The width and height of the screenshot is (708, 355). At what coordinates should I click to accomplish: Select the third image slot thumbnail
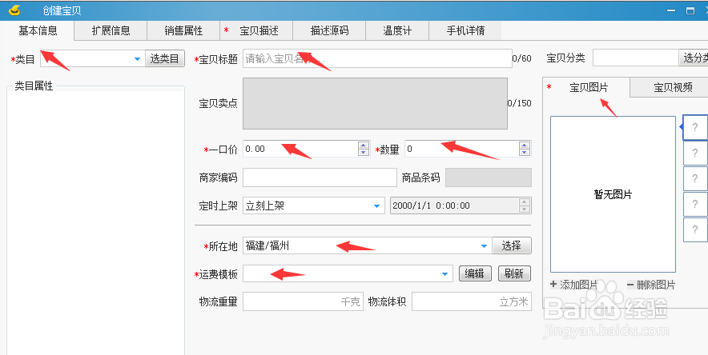(695, 179)
